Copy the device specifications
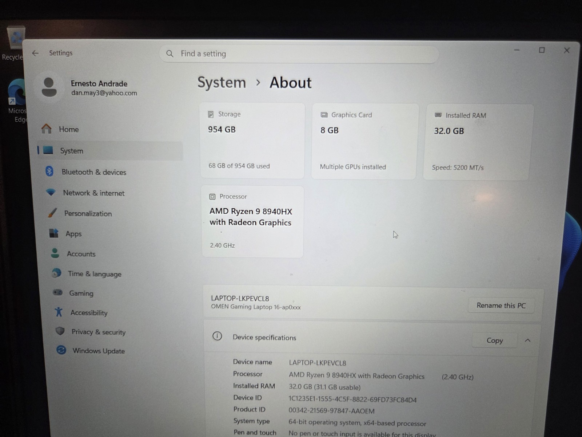Screen dimensions: 582x437 point(495,340)
